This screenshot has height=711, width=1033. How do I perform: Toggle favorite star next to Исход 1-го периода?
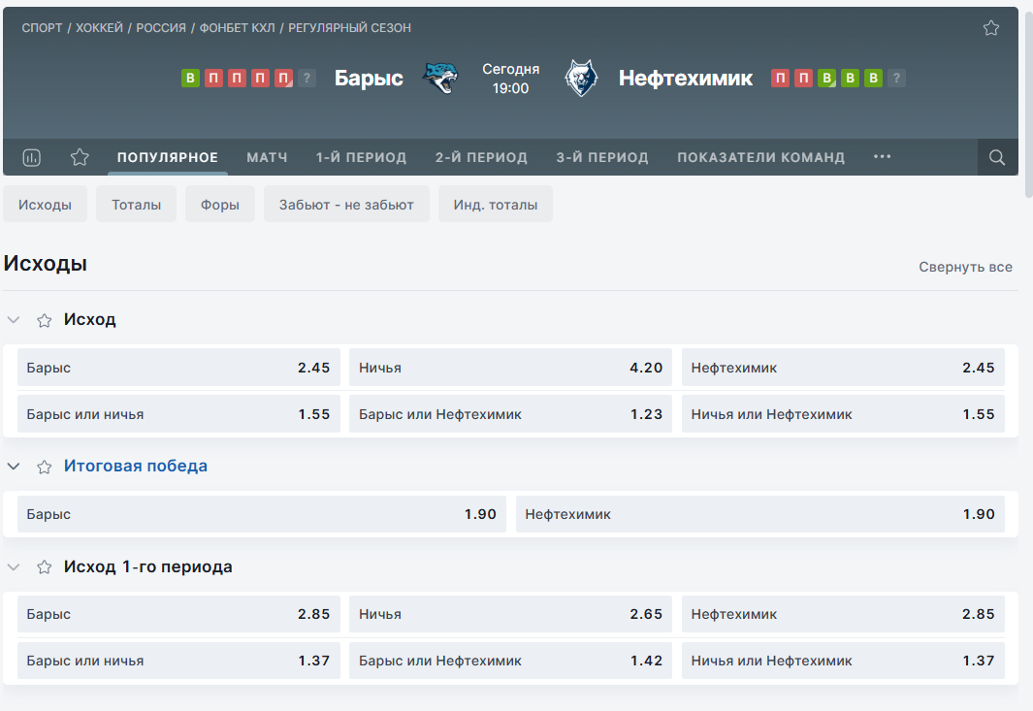click(45, 567)
